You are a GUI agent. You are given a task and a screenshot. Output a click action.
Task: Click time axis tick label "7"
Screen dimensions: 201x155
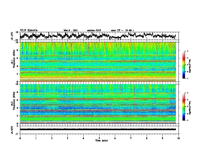[131, 138]
